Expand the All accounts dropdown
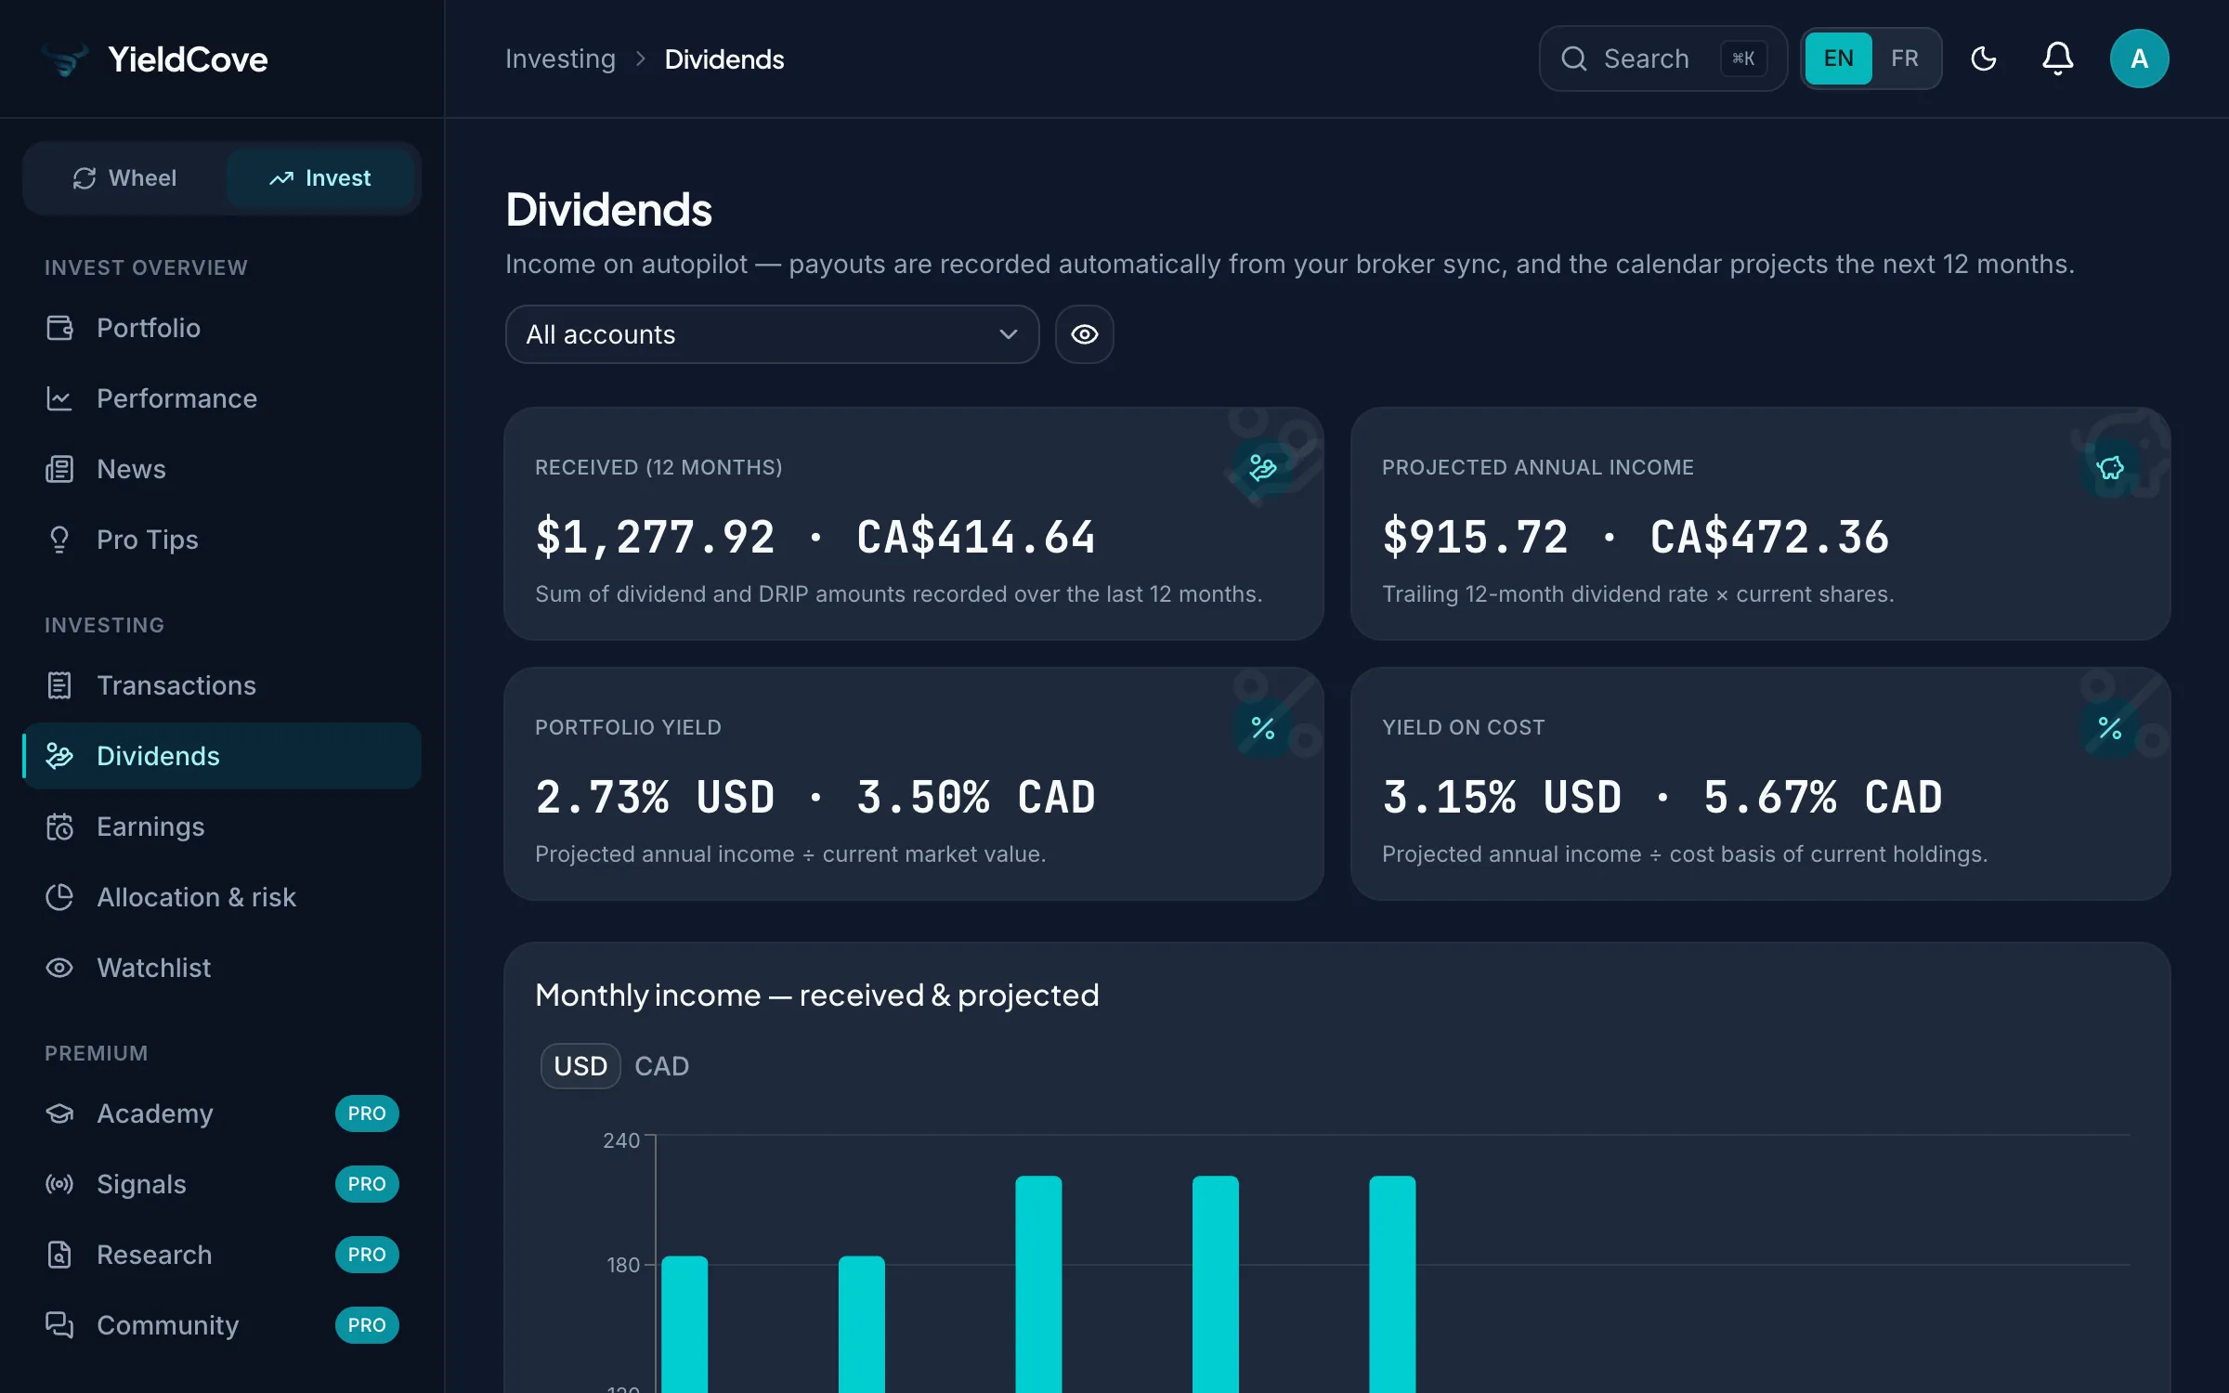Screen dimensions: 2229x1393 pyautogui.click(x=772, y=334)
